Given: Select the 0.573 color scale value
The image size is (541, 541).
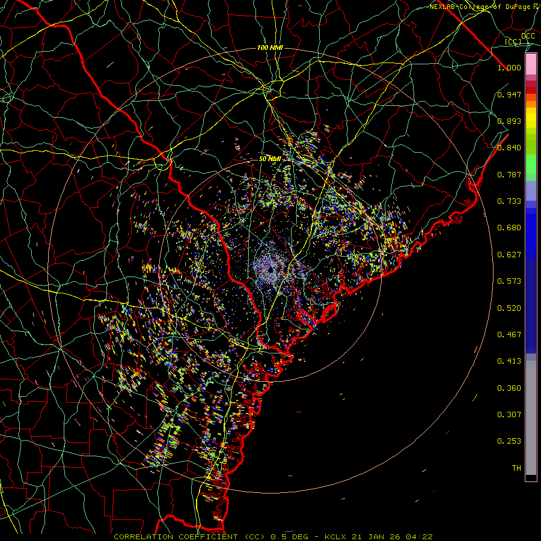Looking at the screenshot, I should click(x=509, y=281).
